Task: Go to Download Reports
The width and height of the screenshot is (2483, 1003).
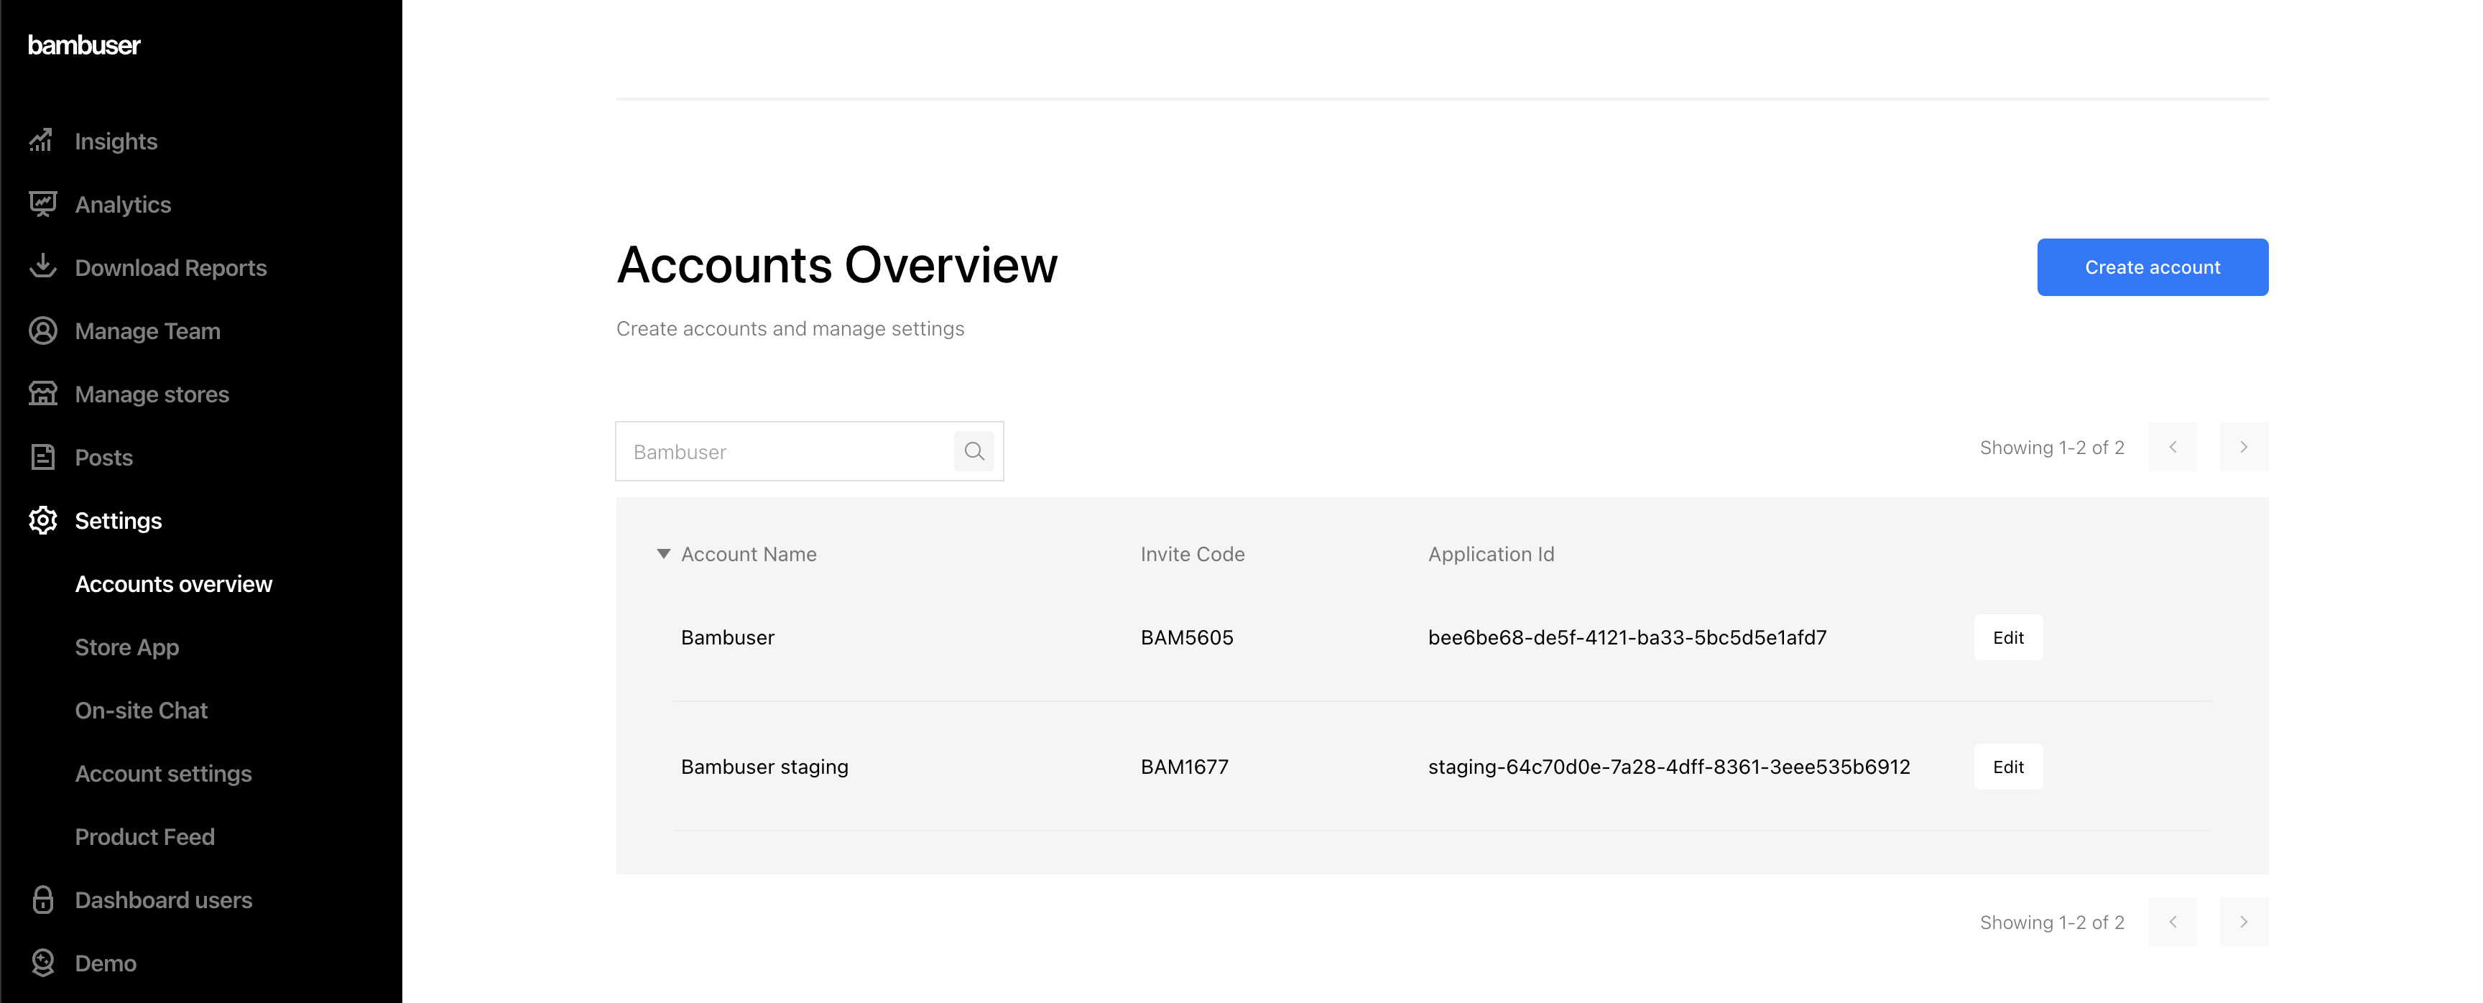Action: point(170,268)
